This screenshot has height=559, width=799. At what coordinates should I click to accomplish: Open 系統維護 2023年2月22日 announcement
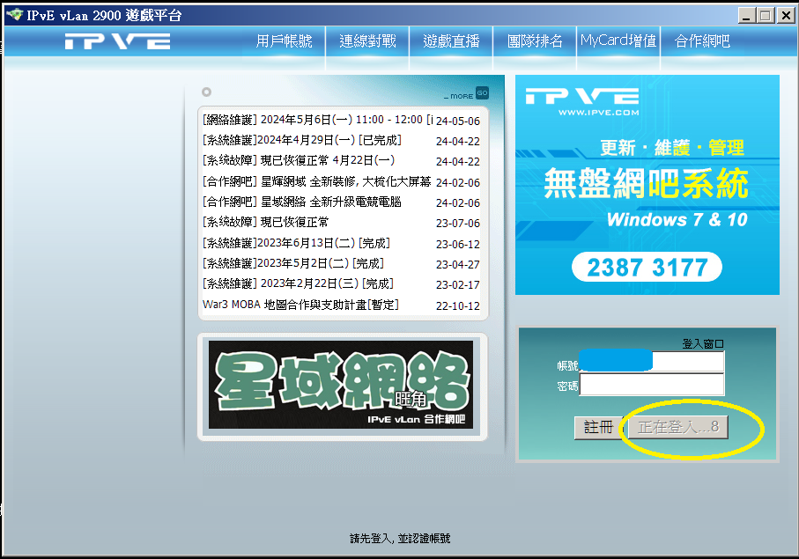(x=298, y=283)
